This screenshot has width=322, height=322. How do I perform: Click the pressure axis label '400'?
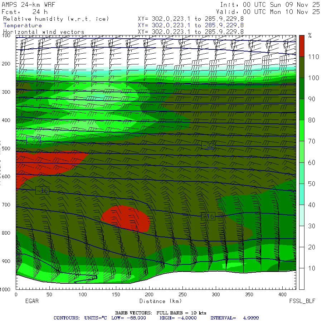point(6,120)
